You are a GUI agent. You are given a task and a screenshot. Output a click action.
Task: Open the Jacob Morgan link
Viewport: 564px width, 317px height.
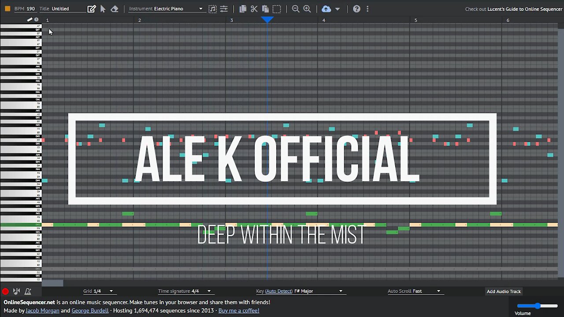(x=42, y=310)
